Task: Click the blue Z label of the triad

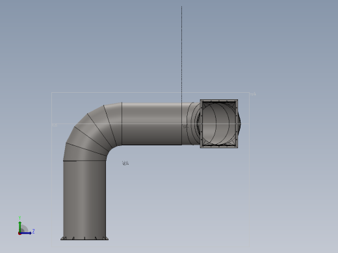Action: (33, 232)
